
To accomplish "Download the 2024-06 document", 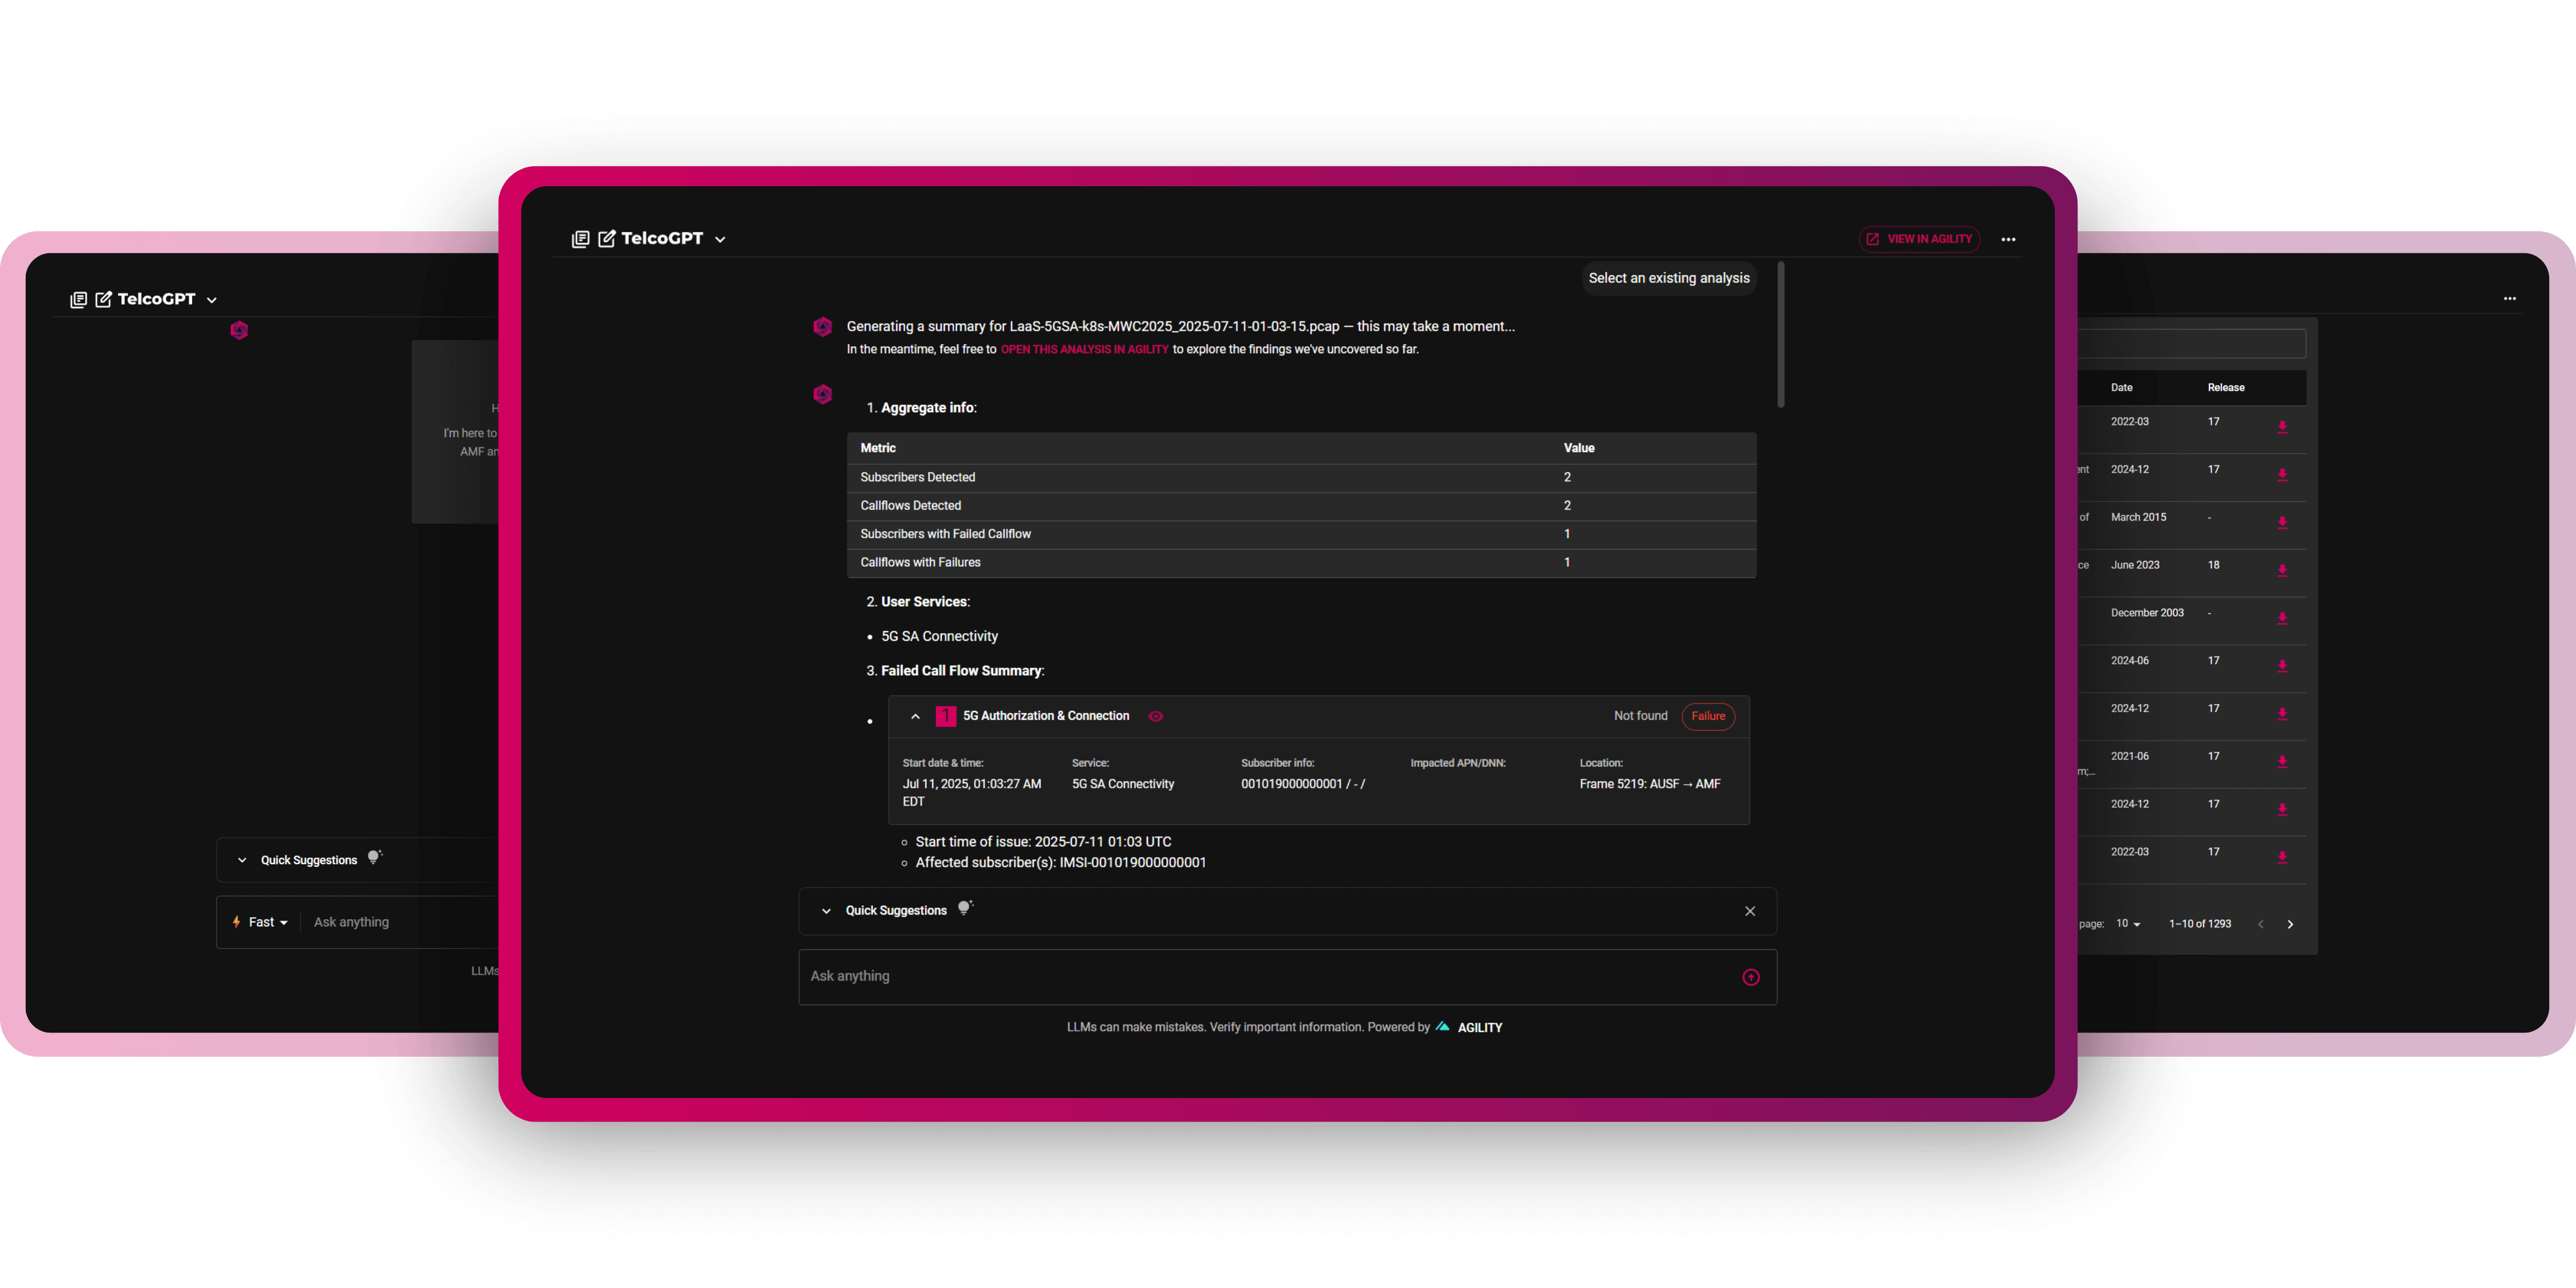I will pos(2282,666).
